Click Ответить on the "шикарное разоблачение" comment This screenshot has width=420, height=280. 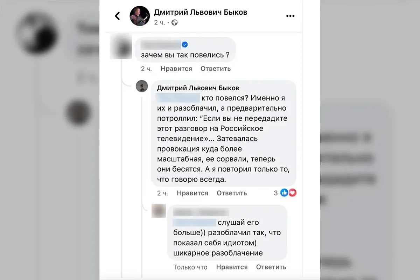point(271,267)
